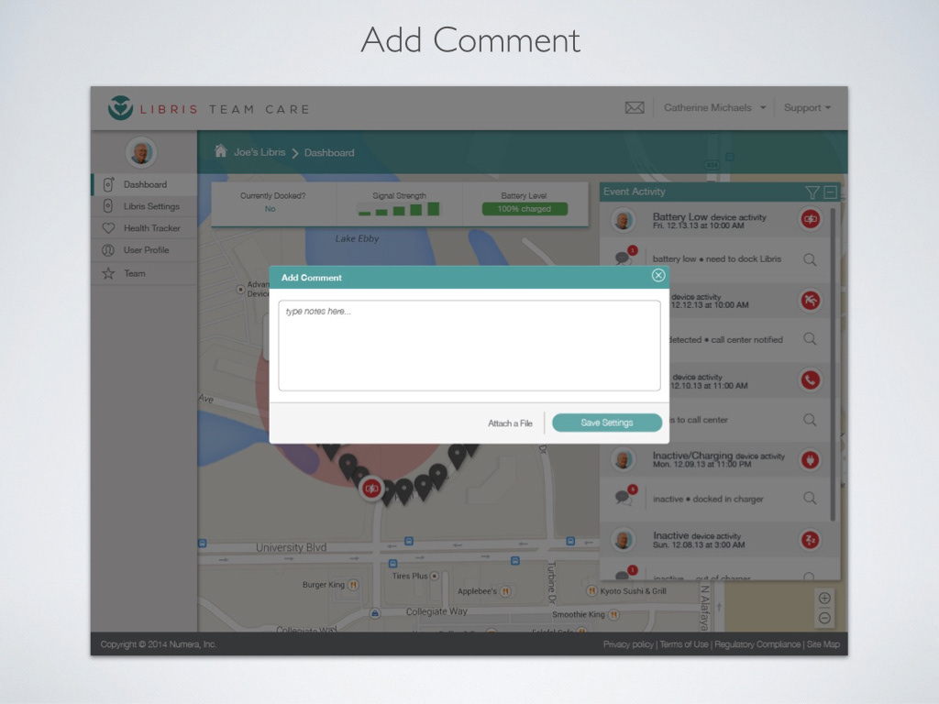Click the type notes here text area
Image resolution: width=939 pixels, height=704 pixels.
(469, 346)
